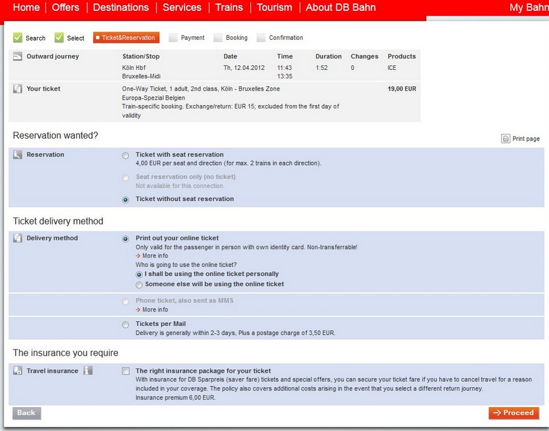The width and height of the screenshot is (549, 431).
Task: Click the departure time 11:43
Action: coord(284,67)
